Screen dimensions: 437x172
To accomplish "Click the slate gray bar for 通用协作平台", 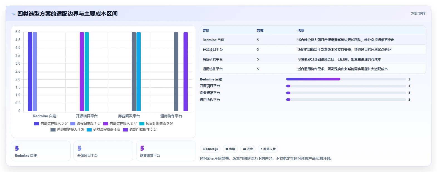I will click(x=176, y=72).
